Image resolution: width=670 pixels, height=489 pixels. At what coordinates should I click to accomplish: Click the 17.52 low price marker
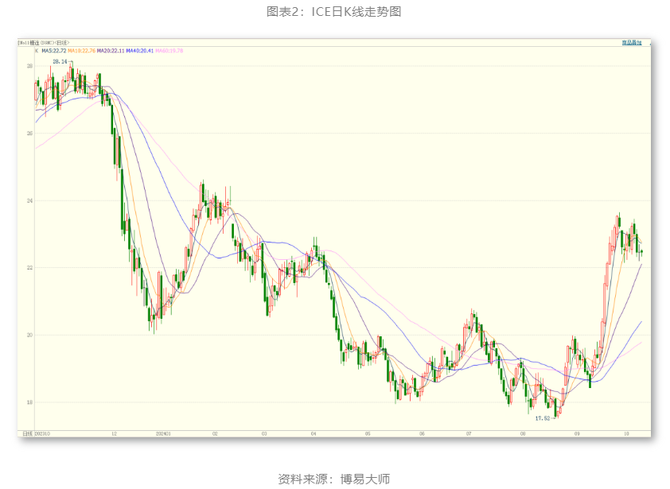542,417
